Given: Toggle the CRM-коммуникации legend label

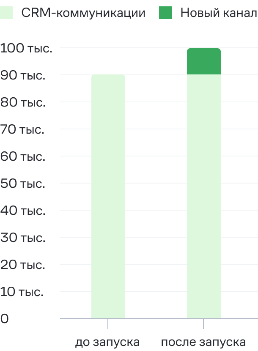Looking at the screenshot, I should point(83,13).
